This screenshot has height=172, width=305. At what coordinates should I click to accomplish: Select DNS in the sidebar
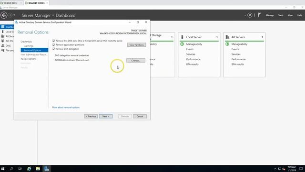click(7, 46)
